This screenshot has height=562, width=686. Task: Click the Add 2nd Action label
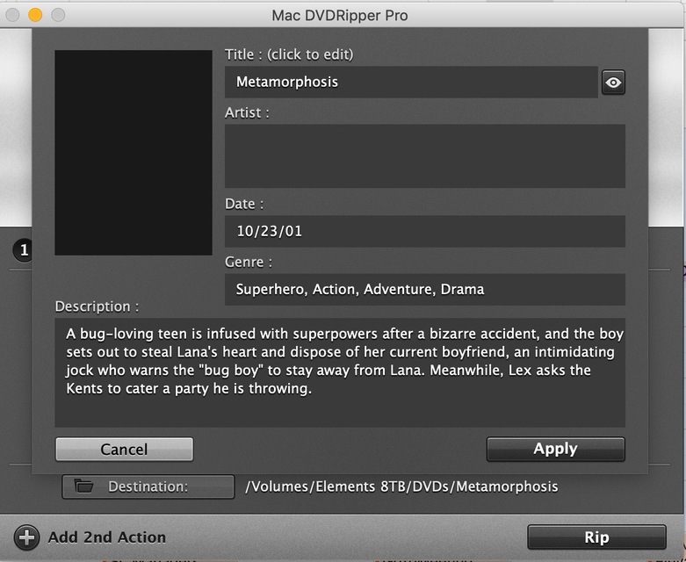(x=107, y=537)
